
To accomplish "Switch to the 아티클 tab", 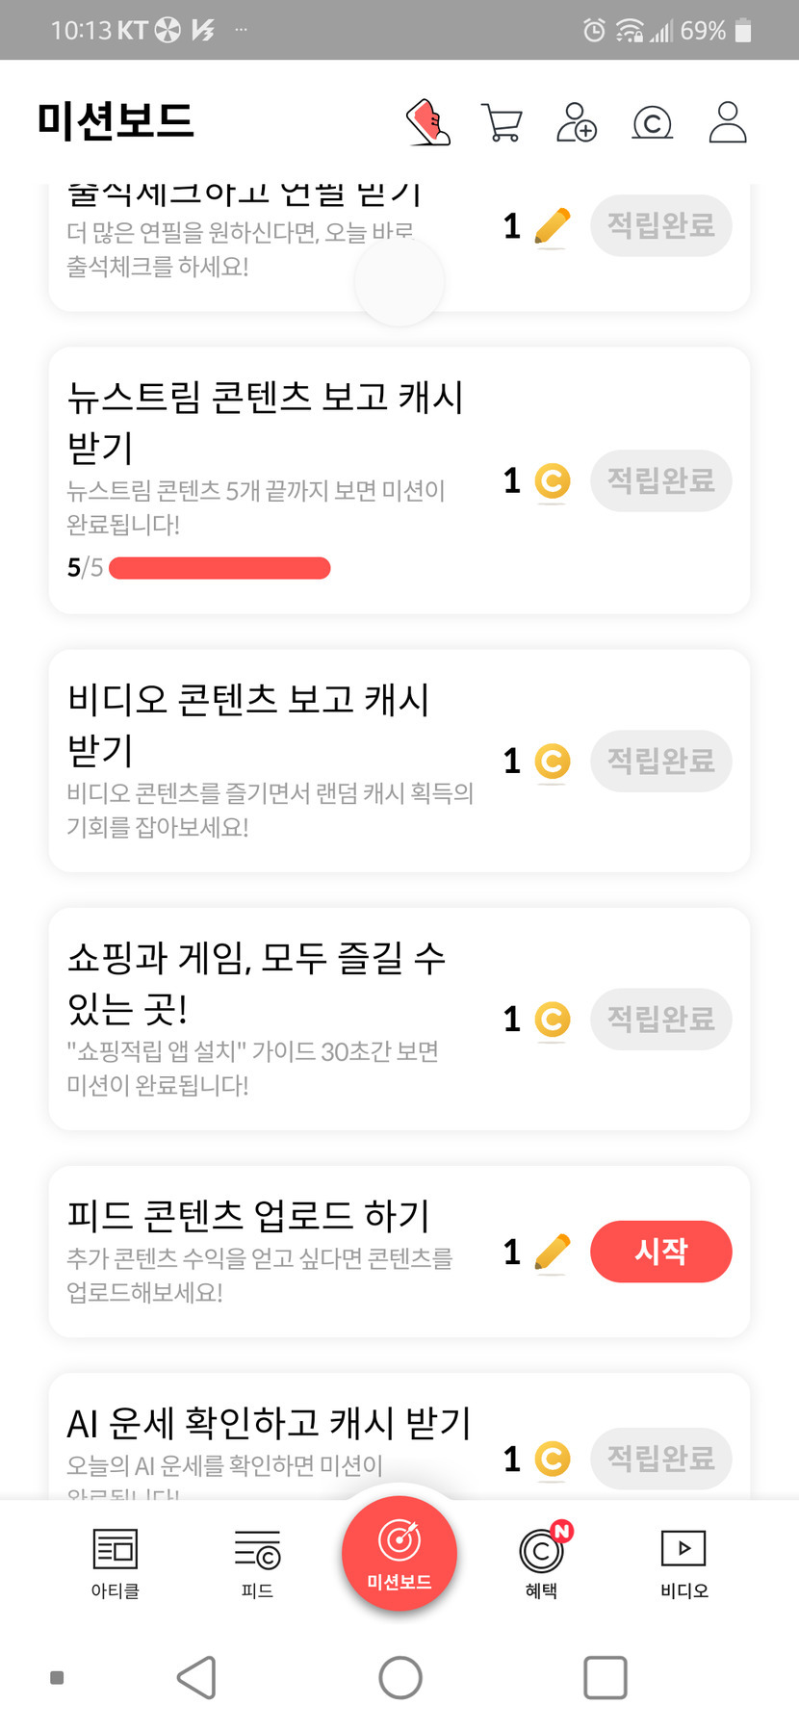I will (x=116, y=1562).
